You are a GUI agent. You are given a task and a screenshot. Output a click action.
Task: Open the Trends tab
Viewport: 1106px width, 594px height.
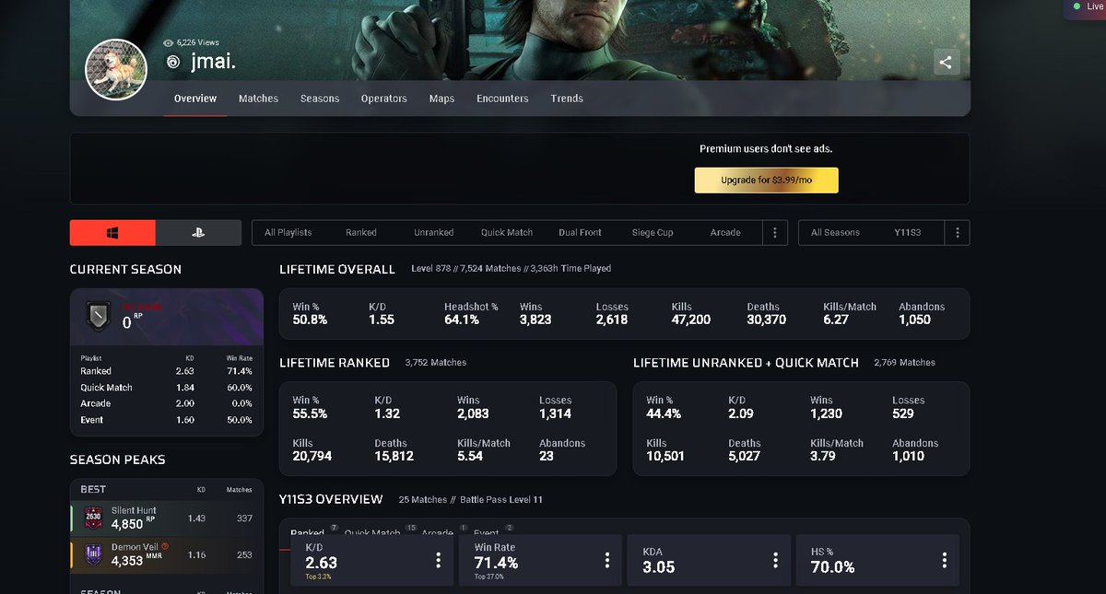(567, 99)
